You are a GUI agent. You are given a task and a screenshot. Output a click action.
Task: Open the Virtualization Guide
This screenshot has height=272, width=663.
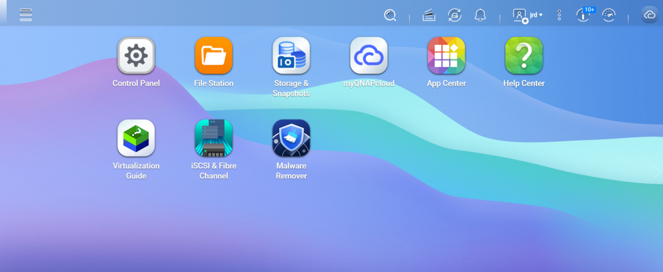(136, 138)
